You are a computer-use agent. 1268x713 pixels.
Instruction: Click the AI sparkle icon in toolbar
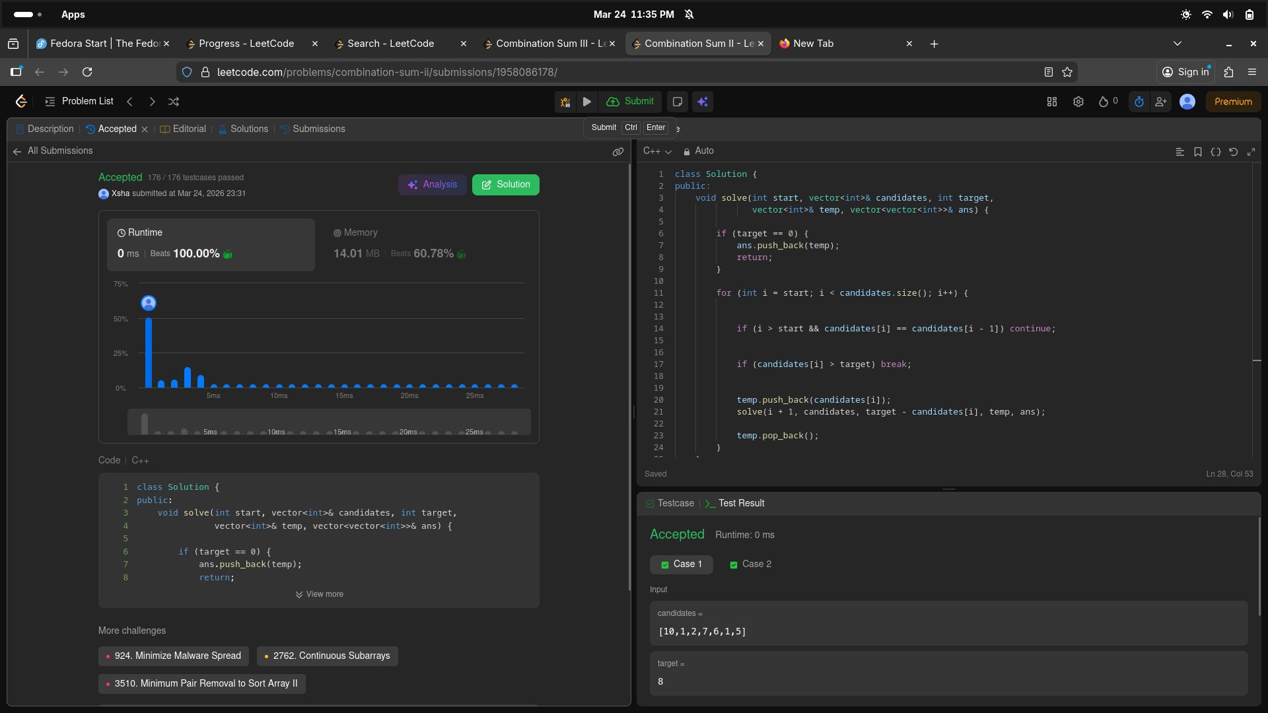pos(703,102)
